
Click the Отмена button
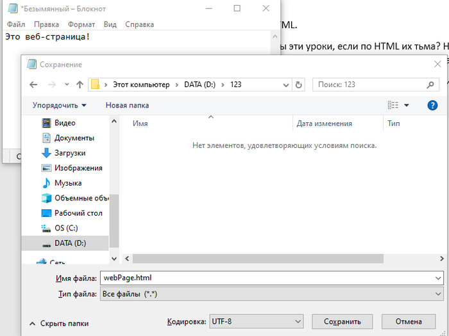tap(408, 321)
